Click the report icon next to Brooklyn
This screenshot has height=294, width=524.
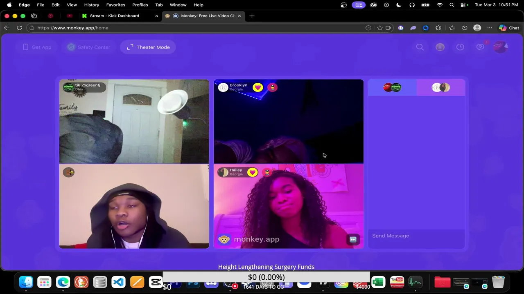coord(272,87)
